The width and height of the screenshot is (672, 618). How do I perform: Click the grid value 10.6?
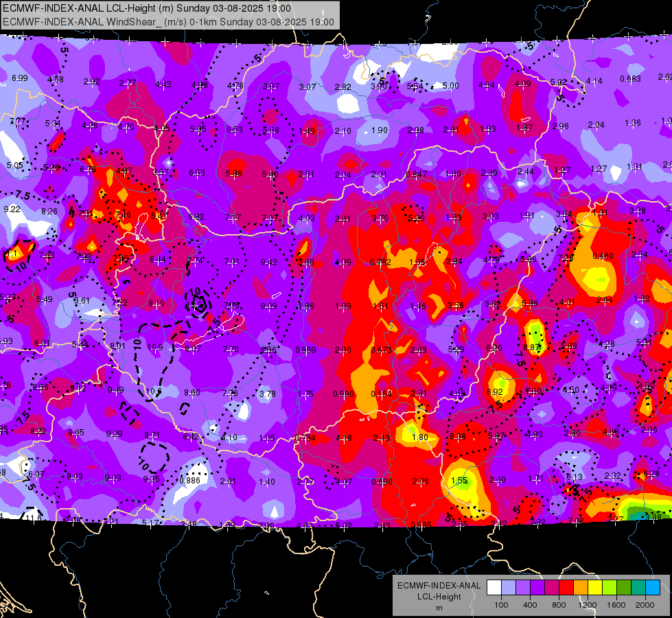coord(154,391)
